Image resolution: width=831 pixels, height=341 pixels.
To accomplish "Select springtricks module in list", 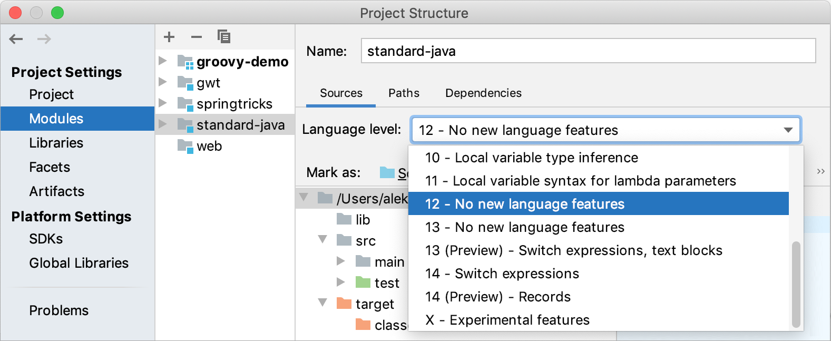I will (225, 104).
